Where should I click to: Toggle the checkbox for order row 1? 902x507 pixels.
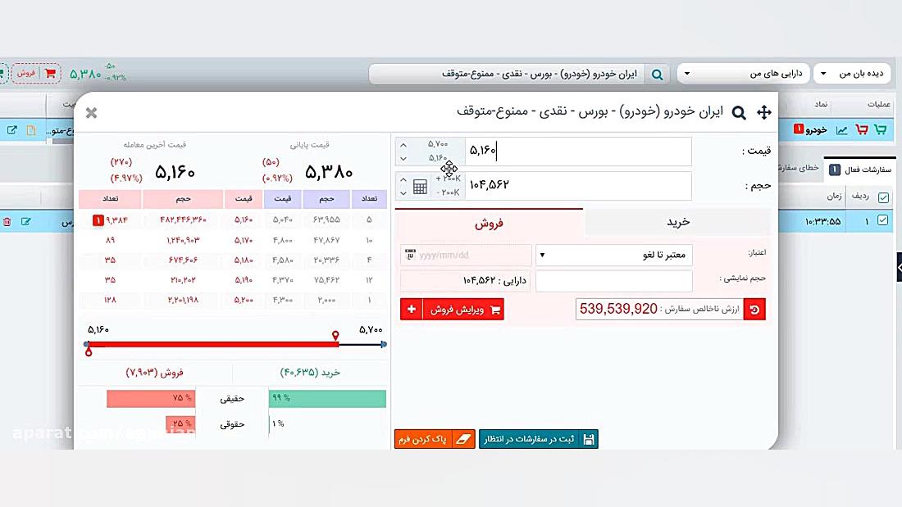[x=882, y=220]
